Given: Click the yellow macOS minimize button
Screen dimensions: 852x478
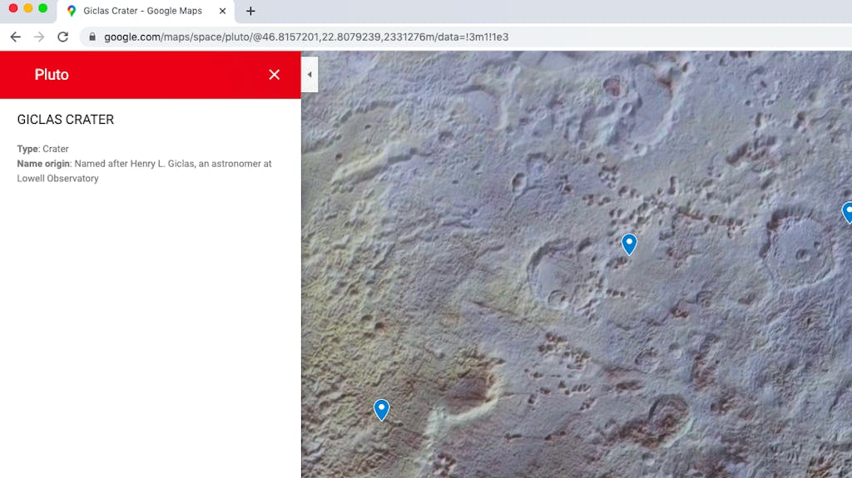Looking at the screenshot, I should (x=28, y=8).
